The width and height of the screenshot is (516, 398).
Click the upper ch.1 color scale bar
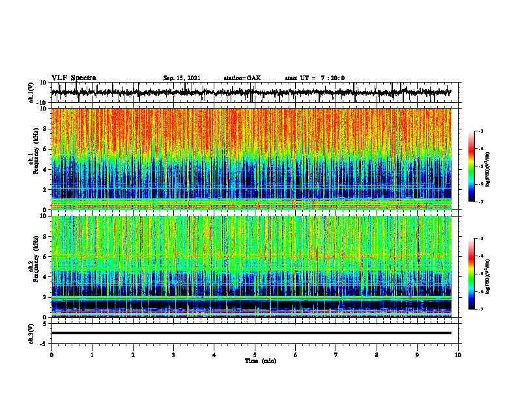coord(472,166)
